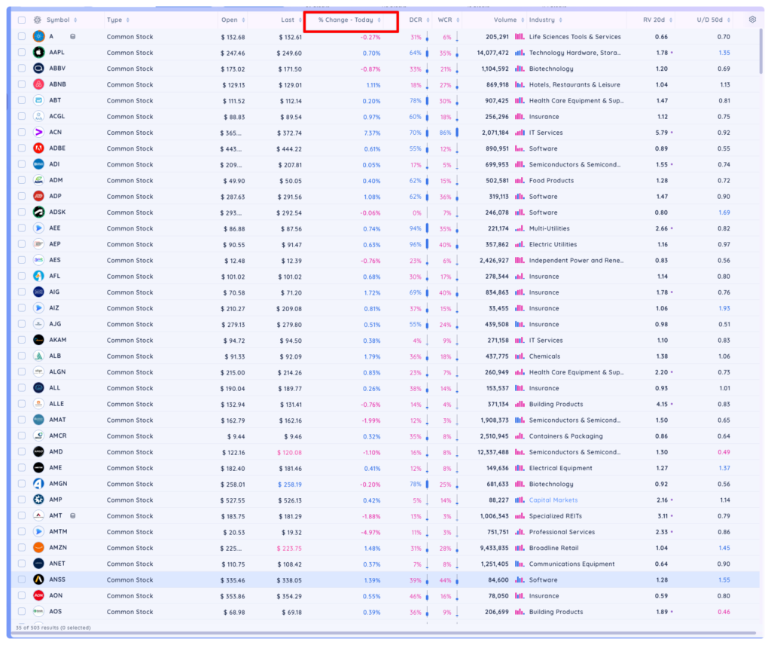
Task: Click the DCR range bar for AEE
Action: 427,228
